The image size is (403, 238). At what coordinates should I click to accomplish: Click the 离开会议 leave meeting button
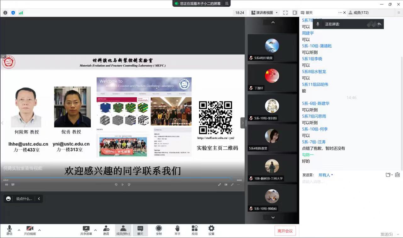pos(285,231)
